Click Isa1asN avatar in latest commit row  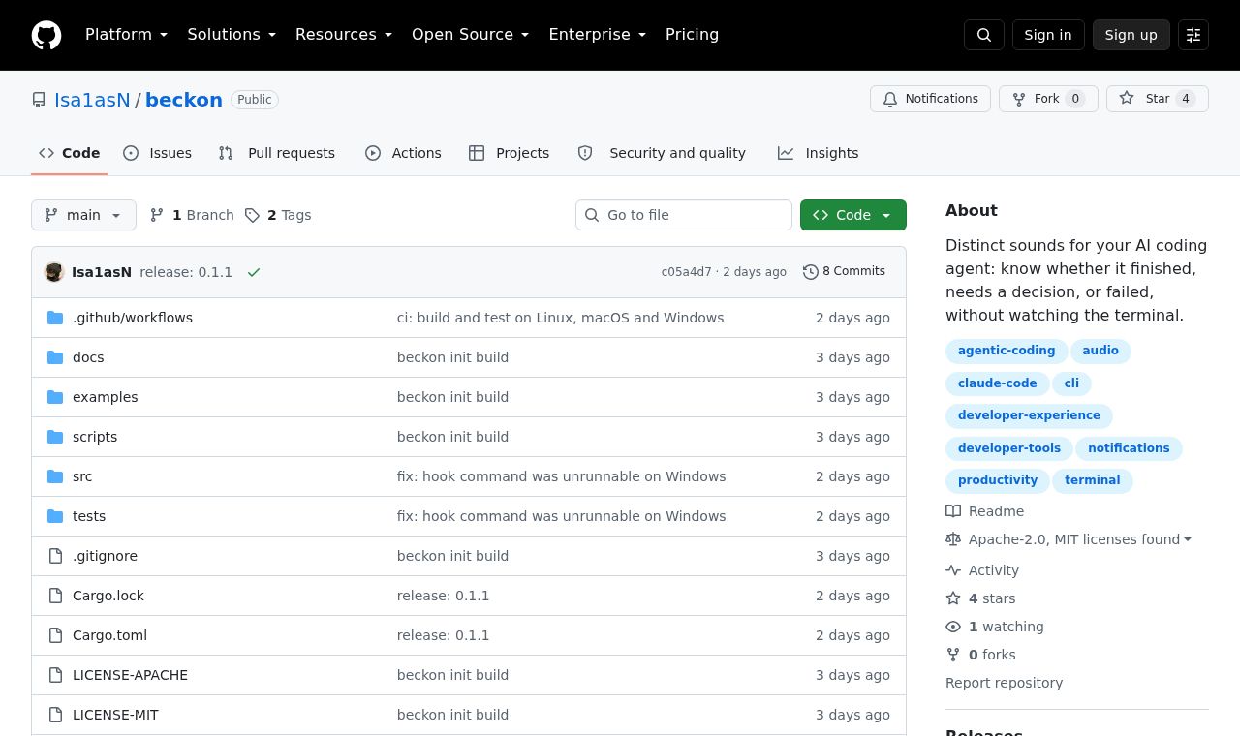pyautogui.click(x=54, y=272)
